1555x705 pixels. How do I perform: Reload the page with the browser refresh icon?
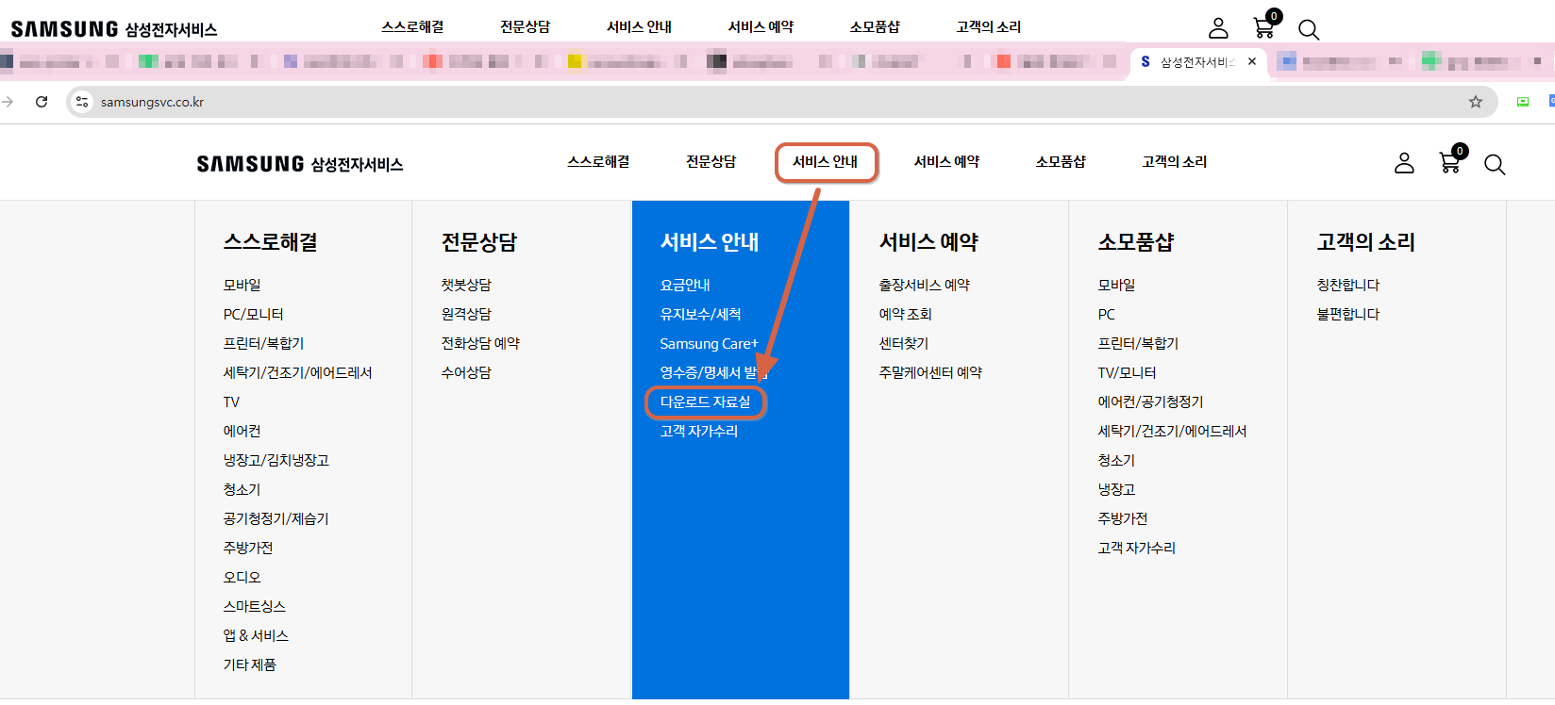(x=42, y=102)
